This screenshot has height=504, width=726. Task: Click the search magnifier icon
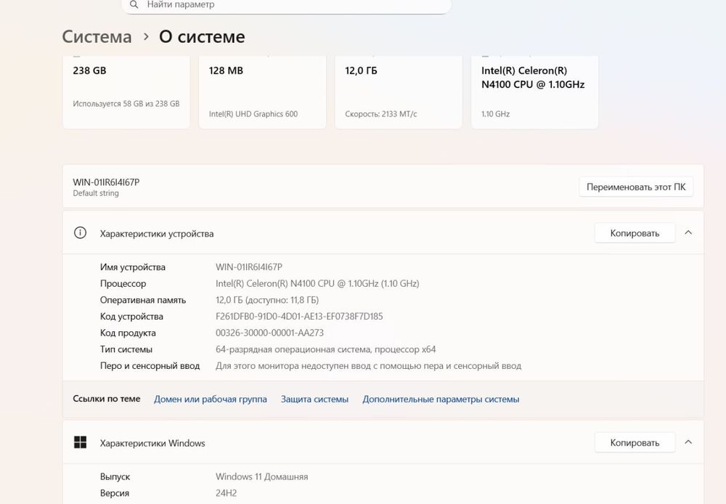pyautogui.click(x=134, y=5)
